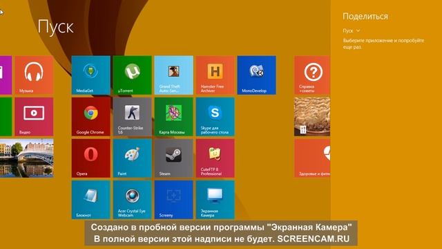
Task: Click the Пуск start screen title
Action: point(56,28)
